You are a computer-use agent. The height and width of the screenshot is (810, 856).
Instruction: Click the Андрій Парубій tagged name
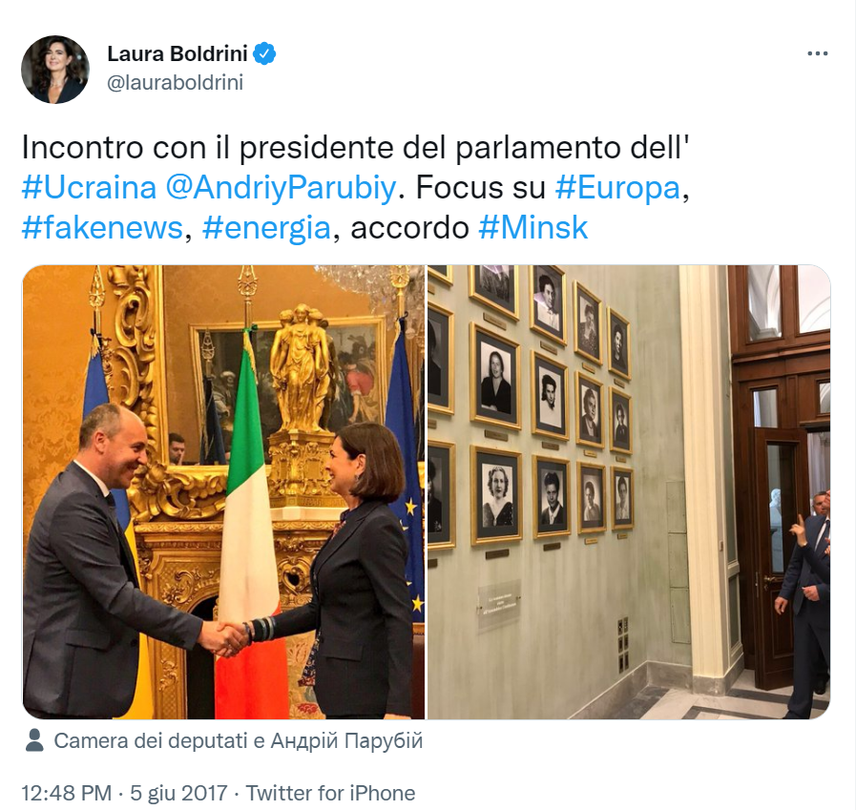(x=346, y=740)
